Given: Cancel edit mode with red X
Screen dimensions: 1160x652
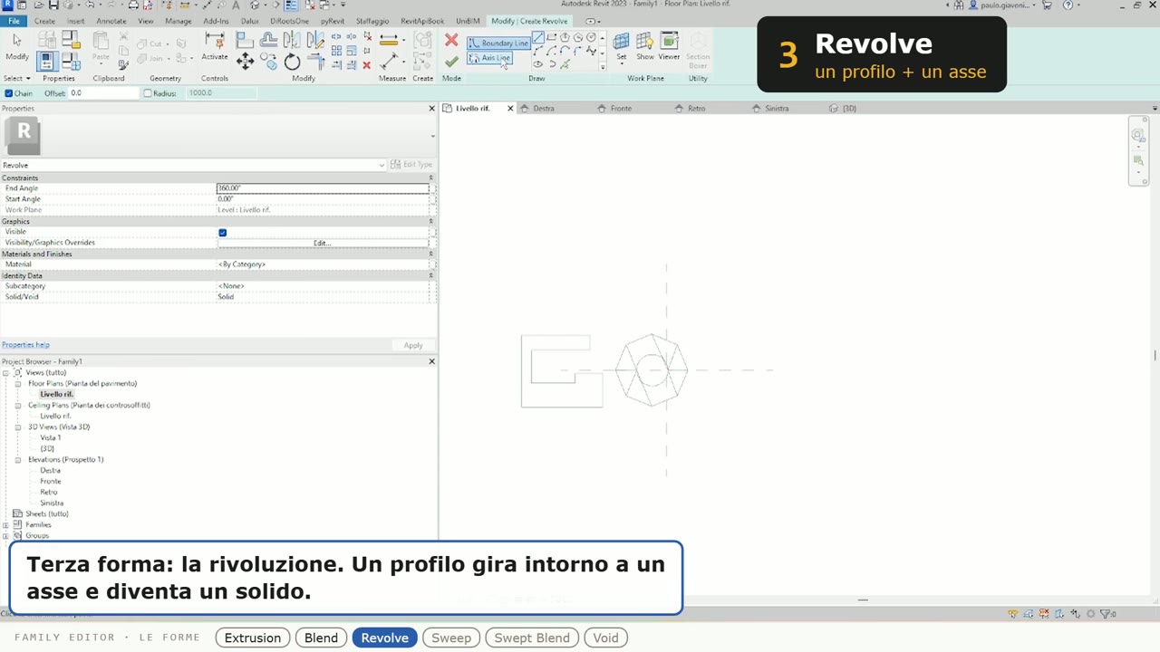Looking at the screenshot, I should click(x=451, y=40).
